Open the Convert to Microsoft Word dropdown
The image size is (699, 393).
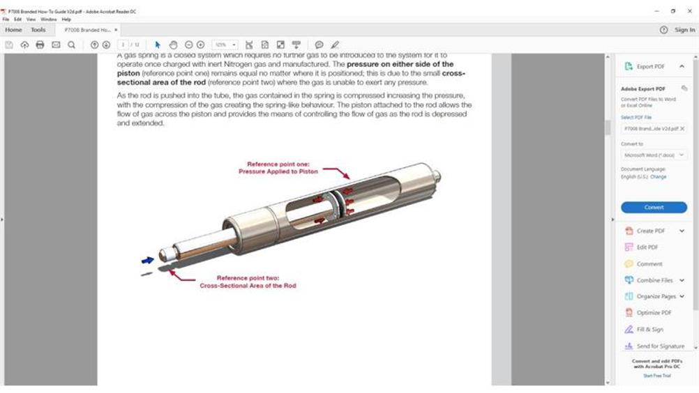tap(654, 155)
